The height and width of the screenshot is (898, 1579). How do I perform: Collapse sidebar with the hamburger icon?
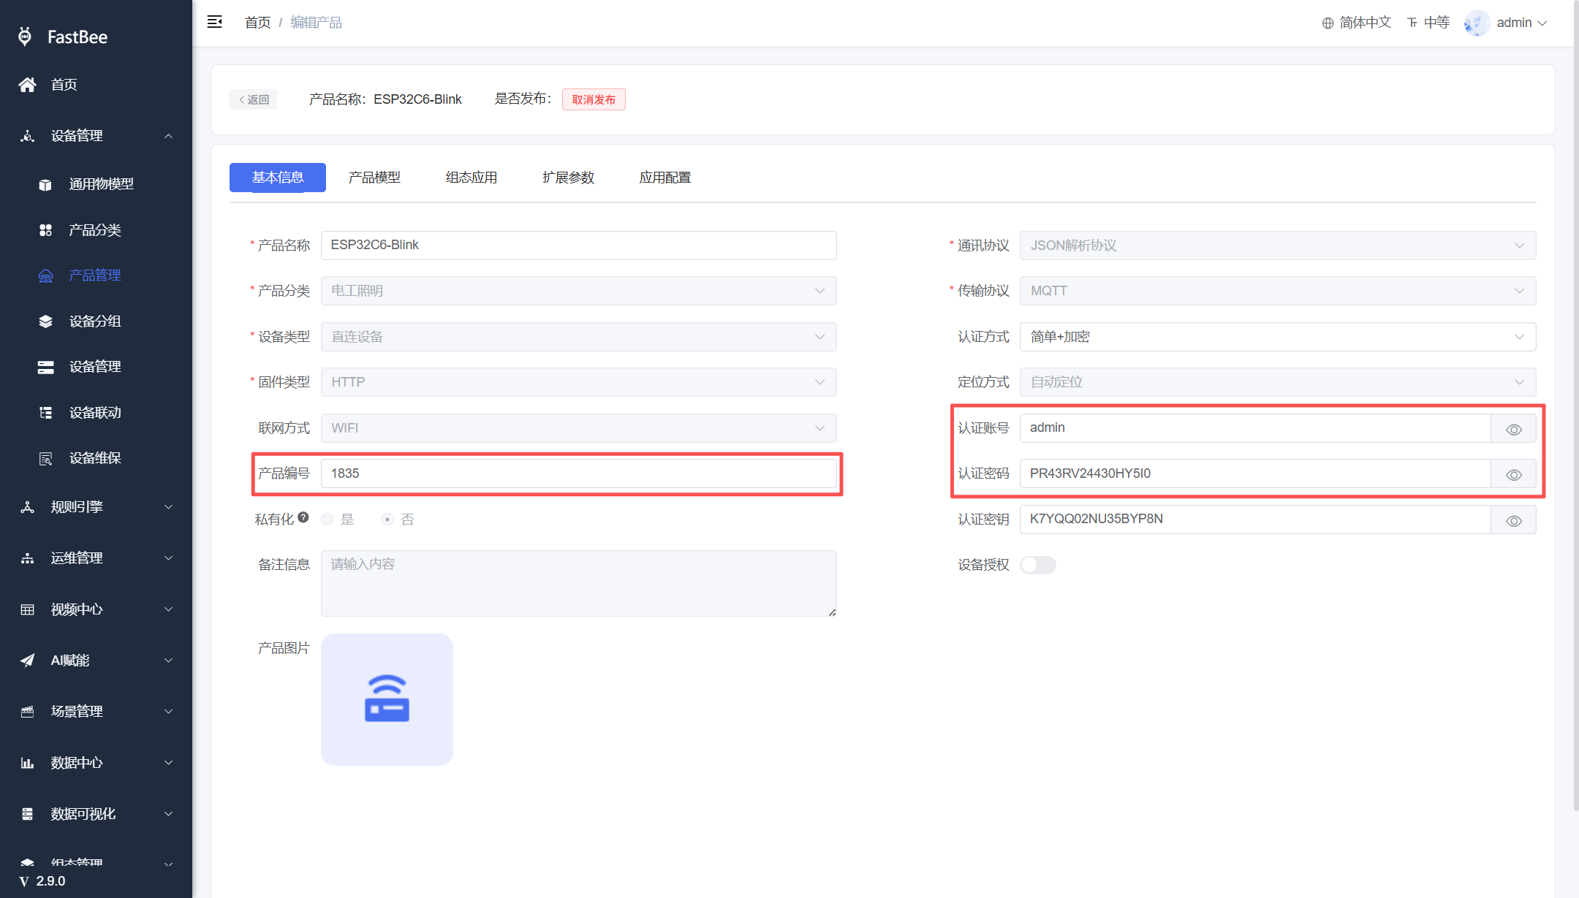click(x=214, y=22)
